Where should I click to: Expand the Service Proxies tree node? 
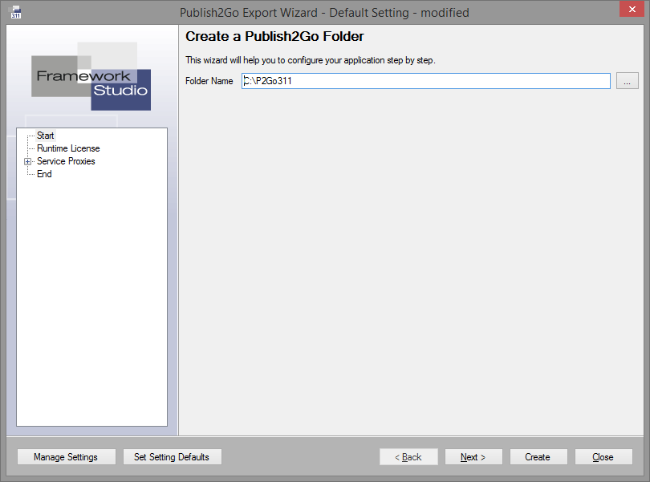27,162
